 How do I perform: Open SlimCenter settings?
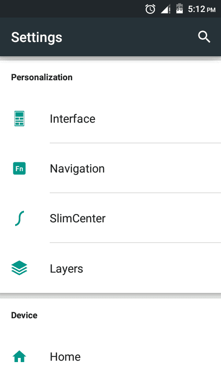[x=110, y=218]
